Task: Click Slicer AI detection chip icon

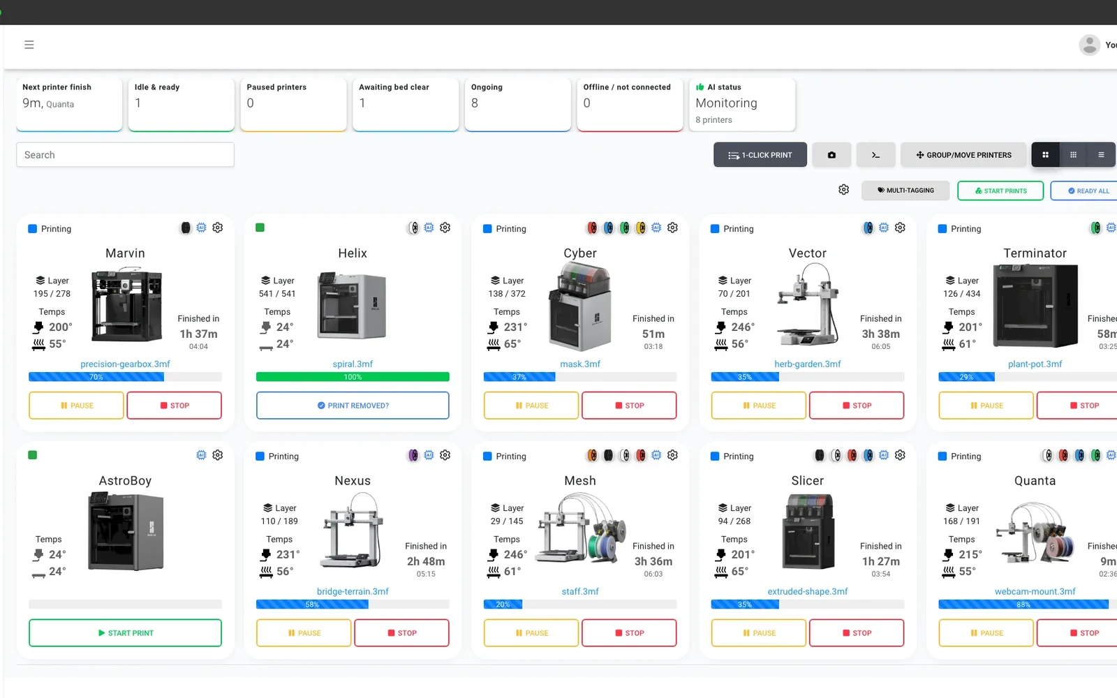Action: point(884,455)
